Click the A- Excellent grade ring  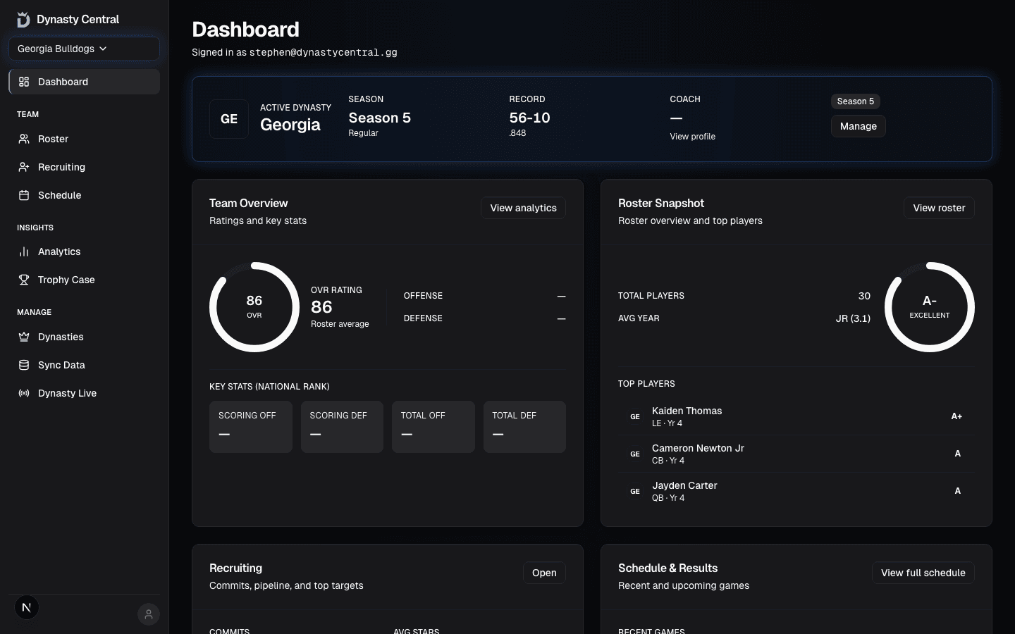click(930, 307)
